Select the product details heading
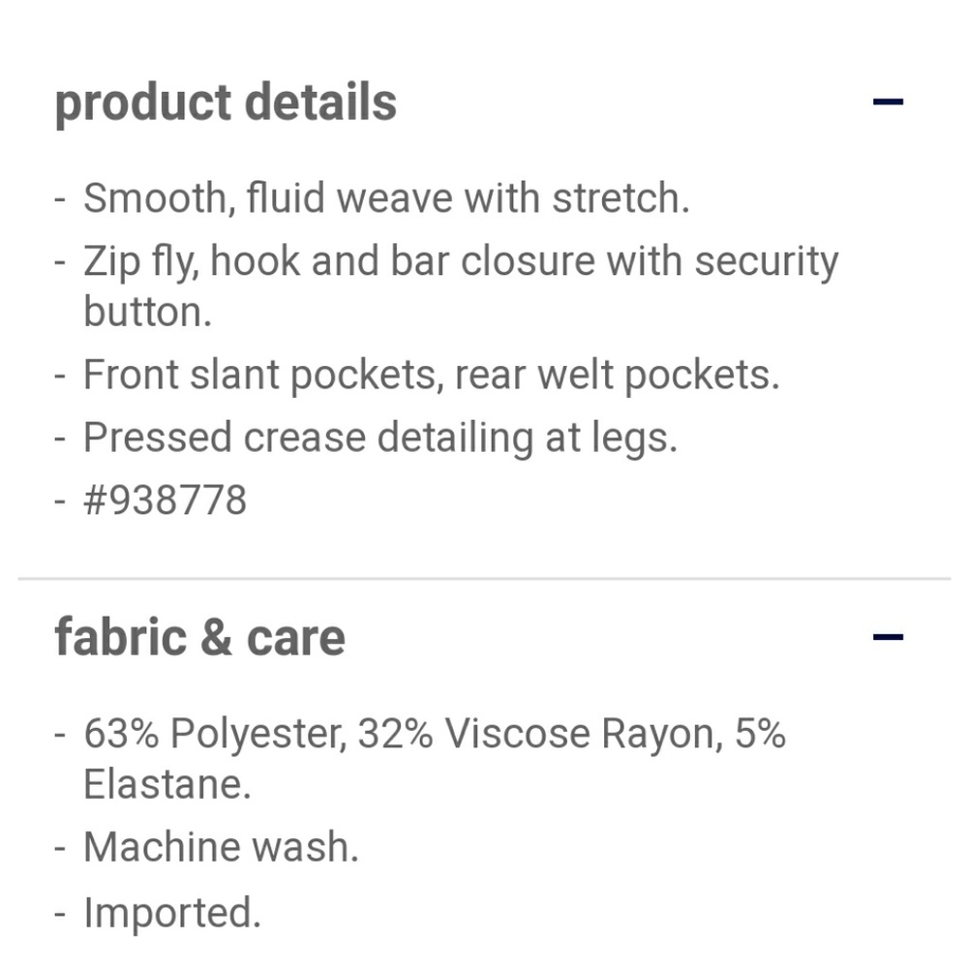The width and height of the screenshot is (968, 968). 226,102
